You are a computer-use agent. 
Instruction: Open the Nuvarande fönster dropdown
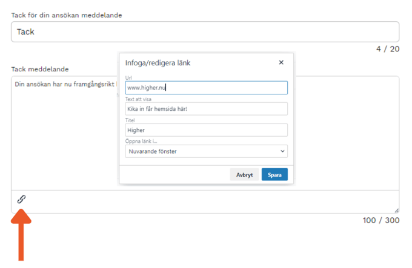(x=206, y=151)
